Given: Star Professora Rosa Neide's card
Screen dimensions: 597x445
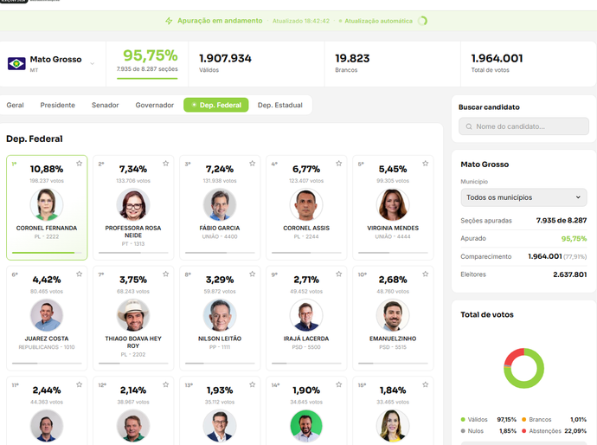Looking at the screenshot, I should point(165,164).
